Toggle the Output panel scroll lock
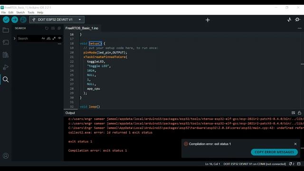Viewport: 304px width, 171px height. click(299, 113)
